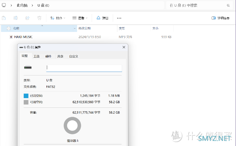Viewport: 236px width, 146px height.
Task: Click the disk usage donut chart
Action: pyautogui.click(x=73, y=126)
